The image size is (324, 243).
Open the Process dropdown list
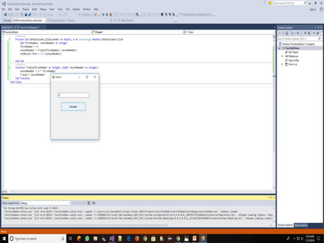45,20
